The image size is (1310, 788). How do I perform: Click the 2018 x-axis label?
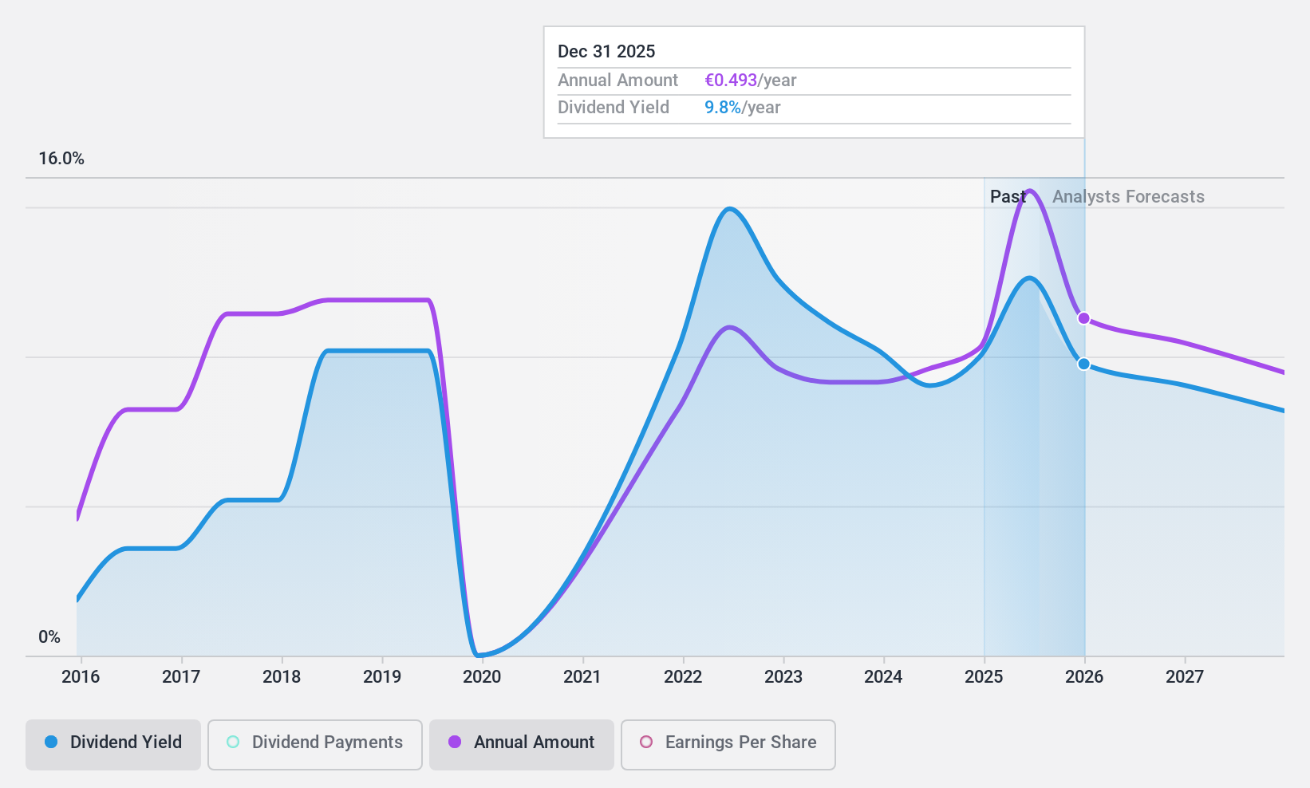tap(282, 677)
